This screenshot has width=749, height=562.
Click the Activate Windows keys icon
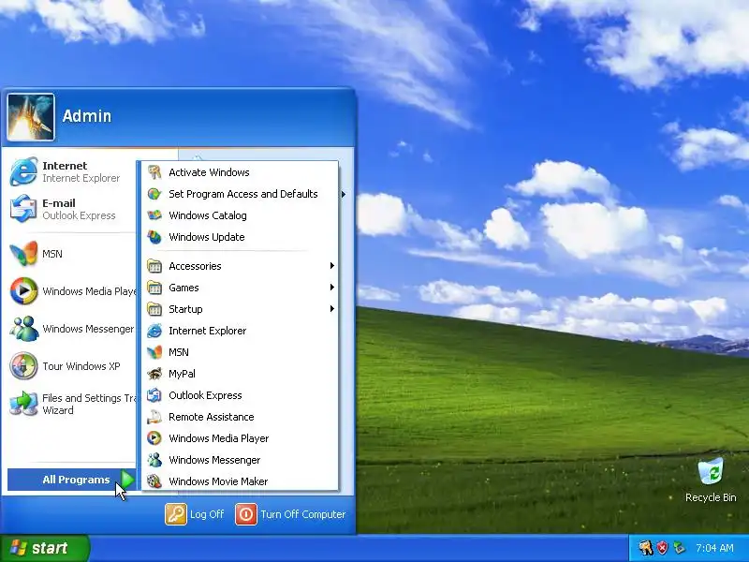(154, 172)
